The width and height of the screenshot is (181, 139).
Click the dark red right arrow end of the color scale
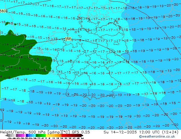(x=82, y=136)
